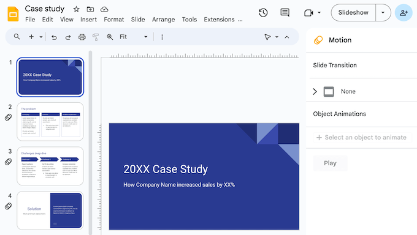Open cursor mode dropdown arrow
Screen dimensions: 417x235
(277, 37)
